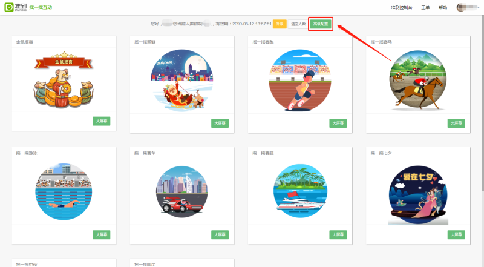Screen dimensions: 484x267
Task: Click the 摇一摇赛车 card title
Action: tap(145, 153)
